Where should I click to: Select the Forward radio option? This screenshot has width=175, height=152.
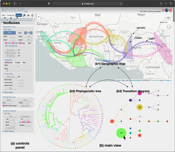14,62
